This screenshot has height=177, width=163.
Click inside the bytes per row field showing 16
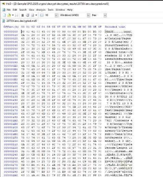coord(50,15)
